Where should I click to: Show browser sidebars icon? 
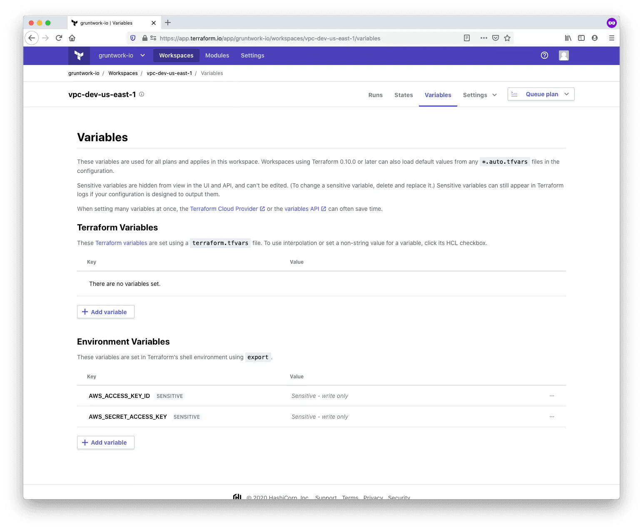click(x=581, y=38)
